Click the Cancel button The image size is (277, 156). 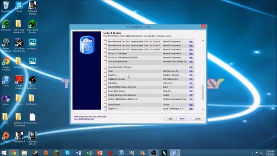pos(197,119)
